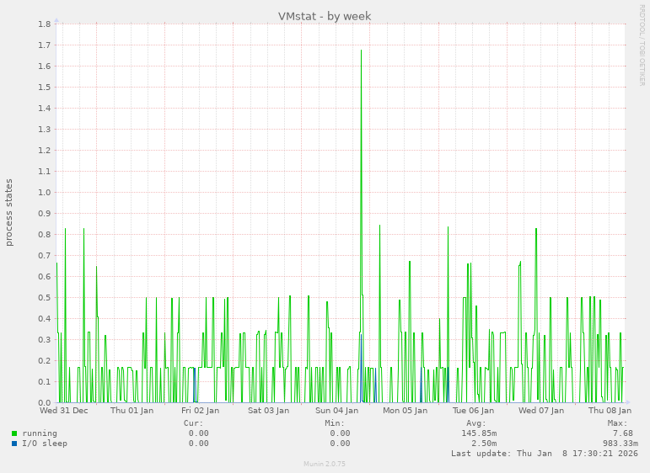This screenshot has width=650, height=473.
Task: Select the 'Fri 02 Jan' date label
Action: point(200,411)
